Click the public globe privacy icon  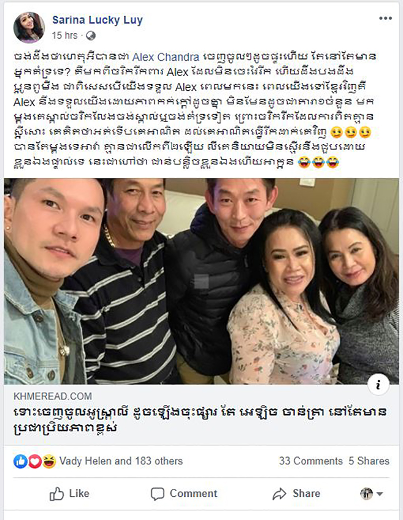coord(90,36)
